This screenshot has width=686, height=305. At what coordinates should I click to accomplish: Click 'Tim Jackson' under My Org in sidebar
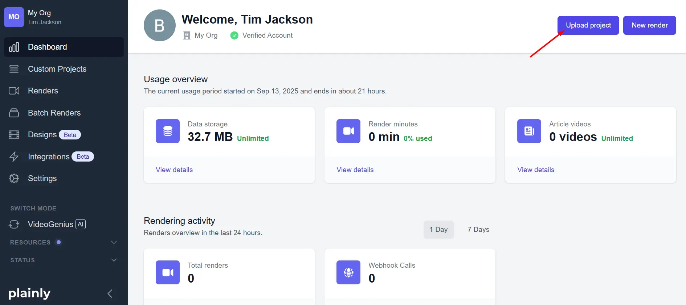(45, 22)
